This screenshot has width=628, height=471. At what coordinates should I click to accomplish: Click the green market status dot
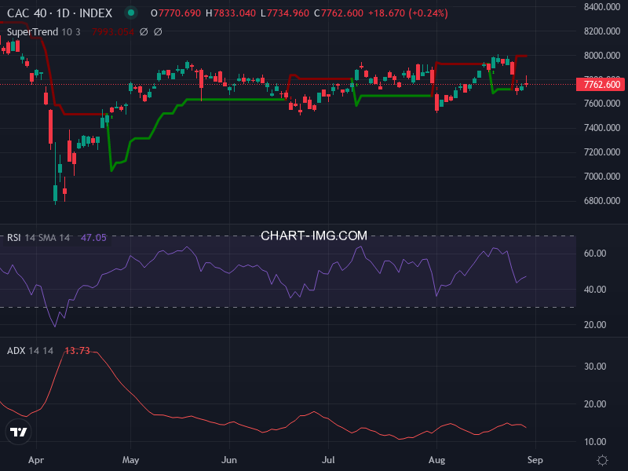pos(131,13)
